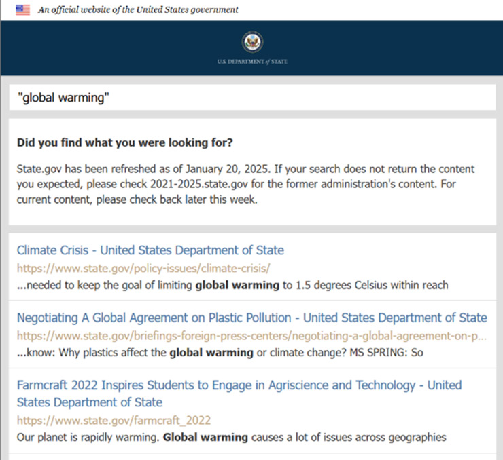Focus the "global warming" search field
This screenshot has height=460, width=503.
point(252,98)
